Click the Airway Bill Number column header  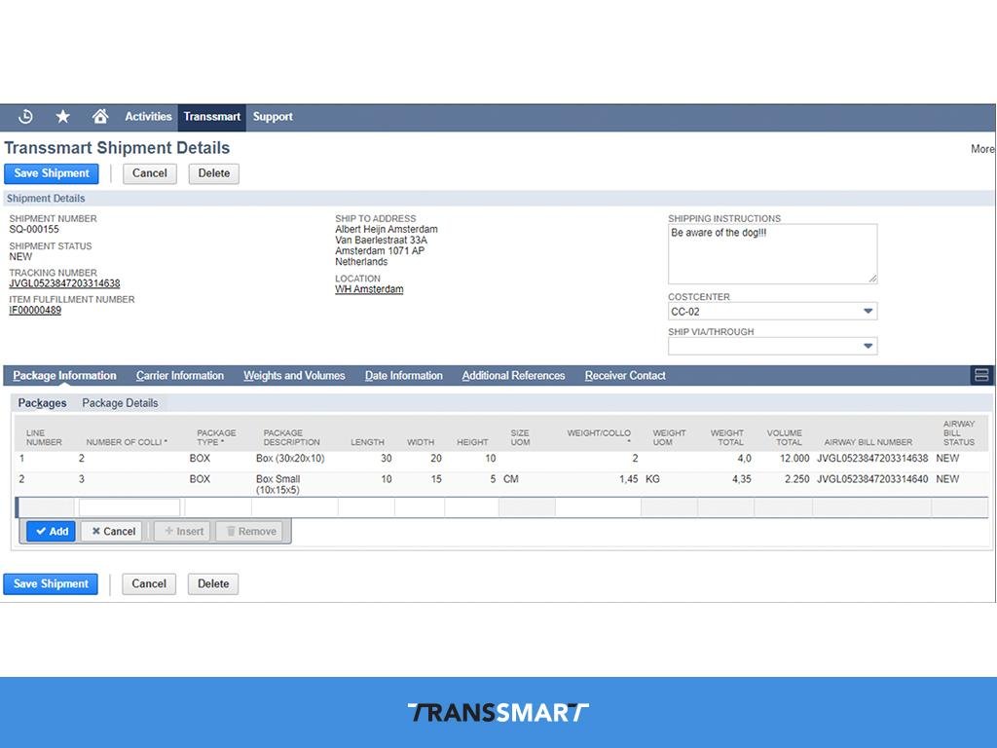[x=868, y=442]
